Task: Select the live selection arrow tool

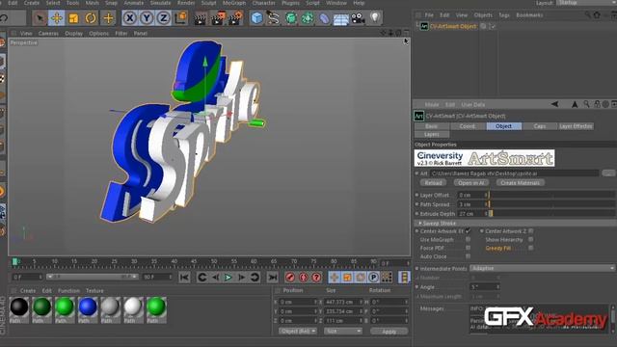Action: 40,18
